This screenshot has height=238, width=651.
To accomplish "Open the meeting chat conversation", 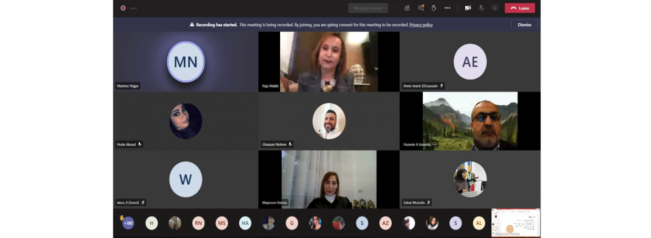I will click(x=421, y=8).
